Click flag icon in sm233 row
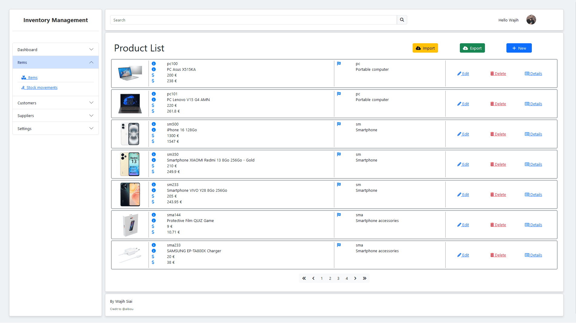 (x=339, y=185)
